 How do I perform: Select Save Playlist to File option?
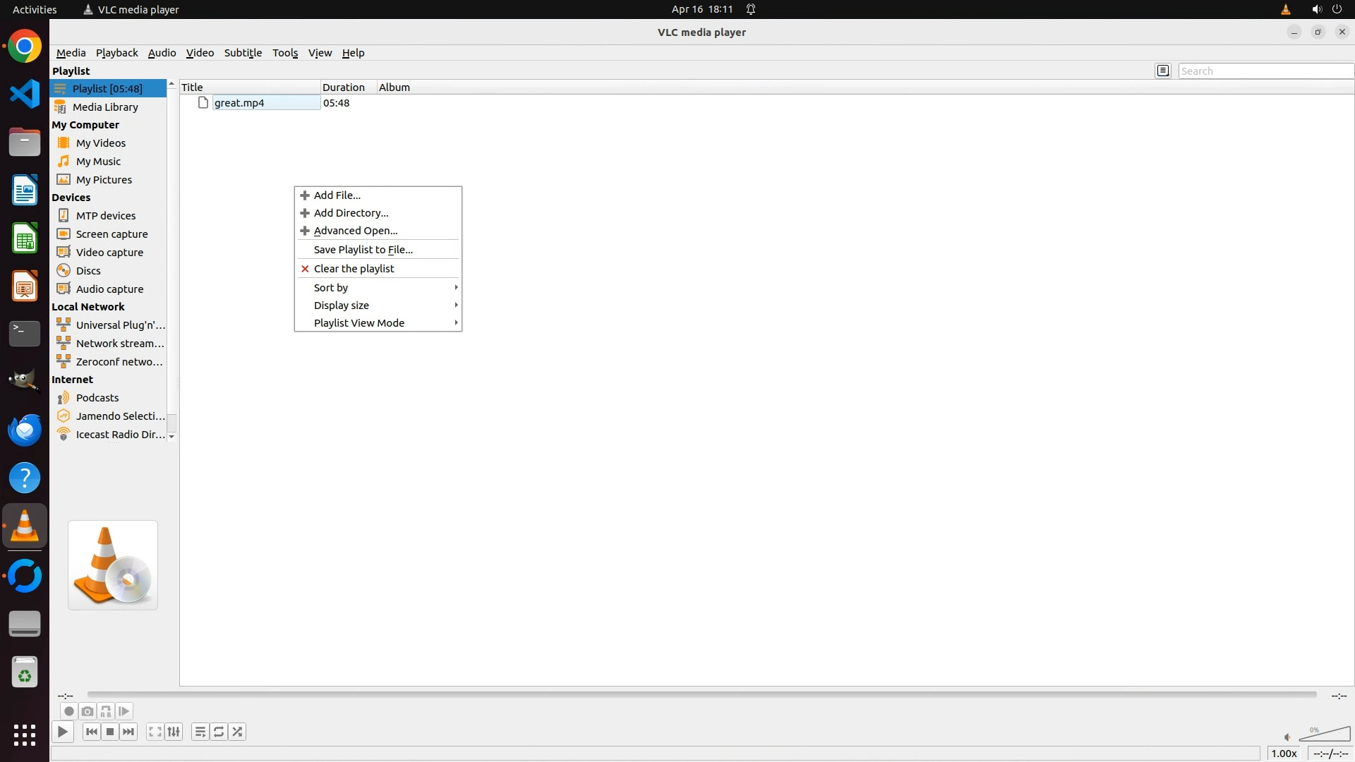click(x=363, y=249)
